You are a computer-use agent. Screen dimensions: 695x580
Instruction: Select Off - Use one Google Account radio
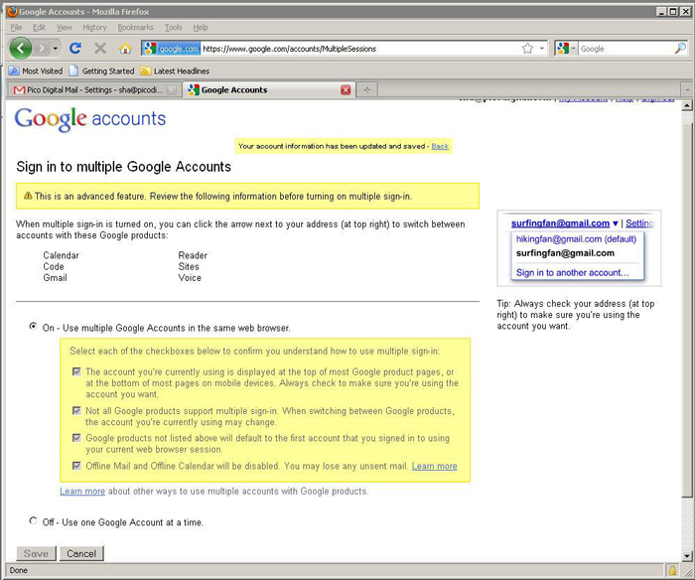(x=33, y=520)
